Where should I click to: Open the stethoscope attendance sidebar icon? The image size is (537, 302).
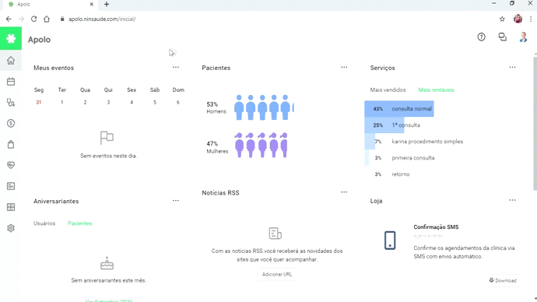point(11,103)
